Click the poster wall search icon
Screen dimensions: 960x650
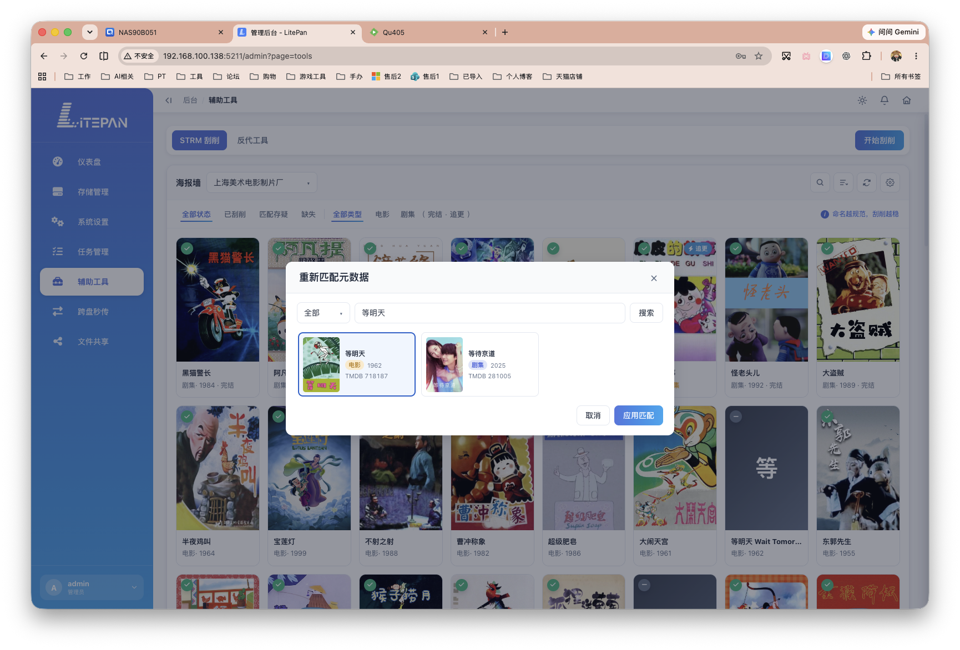[820, 182]
